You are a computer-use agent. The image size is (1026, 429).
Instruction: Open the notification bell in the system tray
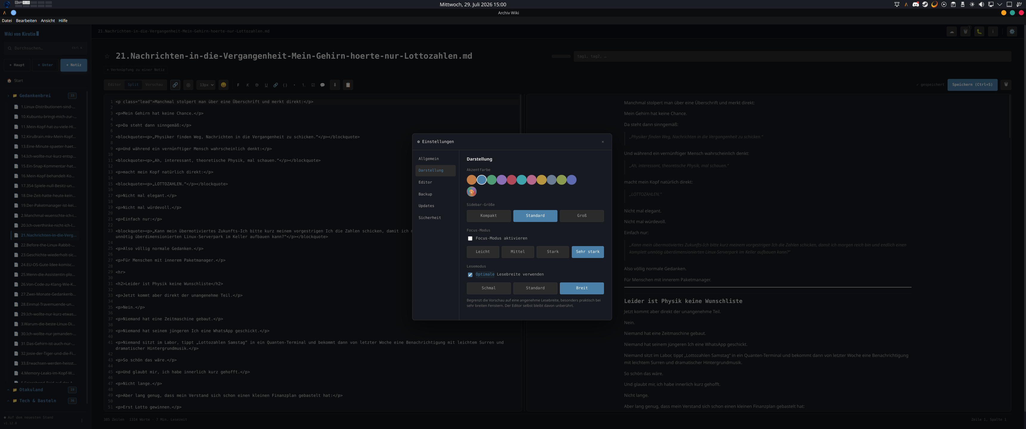pos(897,4)
